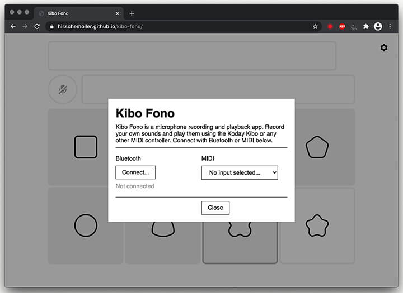This screenshot has height=293, width=403.
Task: Click the wide display bar beside microphone
Action: pyautogui.click(x=218, y=89)
